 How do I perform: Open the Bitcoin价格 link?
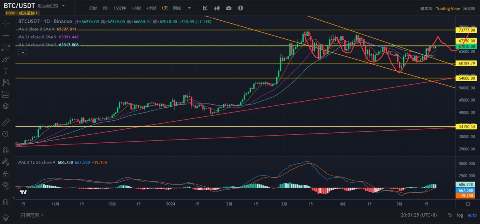47,6
